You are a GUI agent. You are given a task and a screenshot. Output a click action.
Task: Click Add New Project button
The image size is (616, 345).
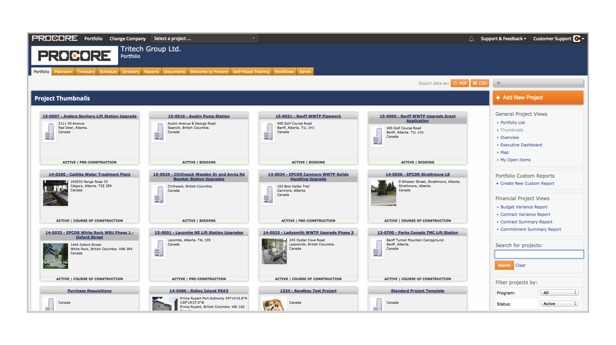point(538,98)
